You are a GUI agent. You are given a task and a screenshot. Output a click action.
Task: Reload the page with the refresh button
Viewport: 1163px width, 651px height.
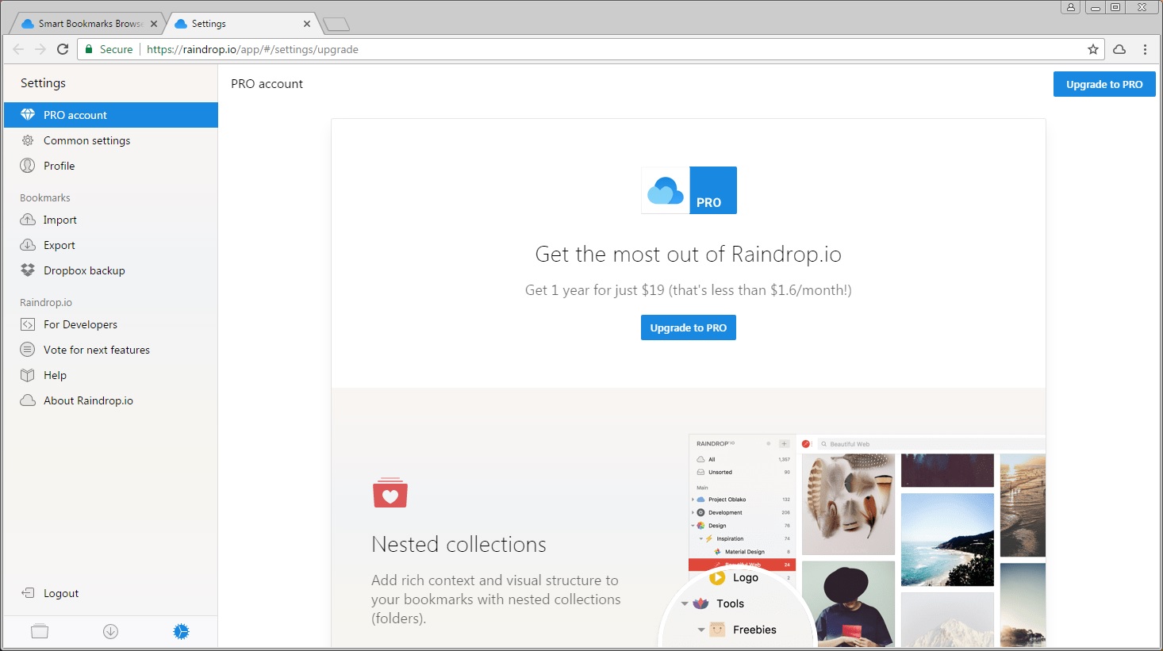(x=63, y=49)
